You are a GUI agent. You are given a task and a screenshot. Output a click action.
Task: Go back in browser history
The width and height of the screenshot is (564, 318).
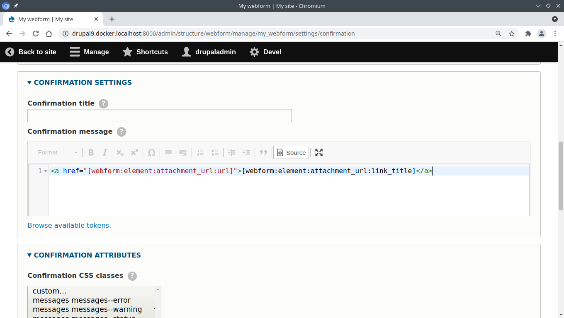9,34
